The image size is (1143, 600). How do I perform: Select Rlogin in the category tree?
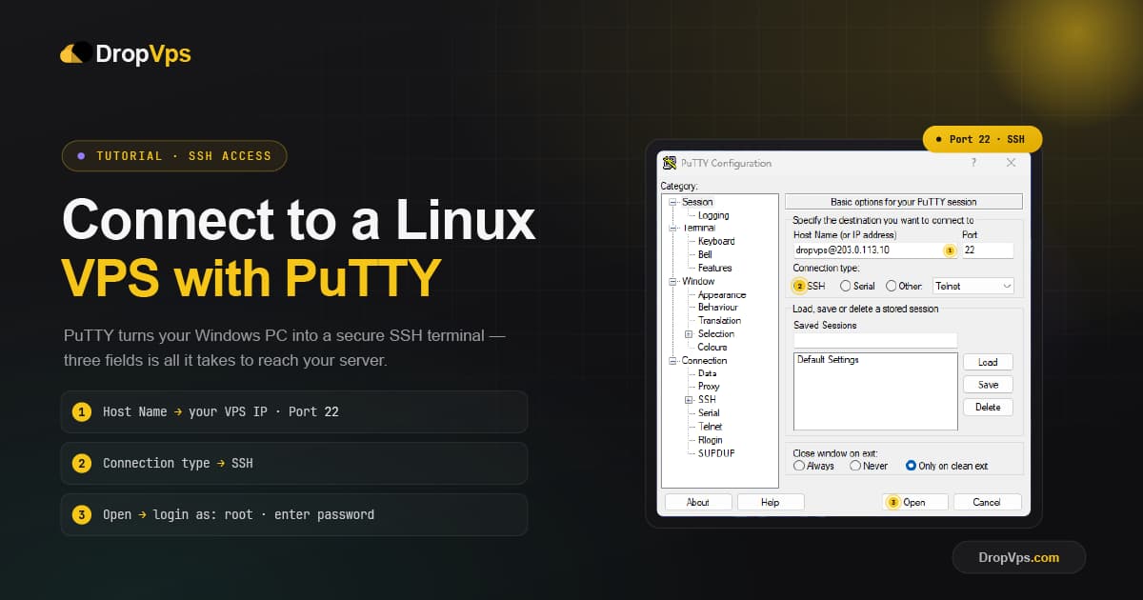[x=711, y=440]
